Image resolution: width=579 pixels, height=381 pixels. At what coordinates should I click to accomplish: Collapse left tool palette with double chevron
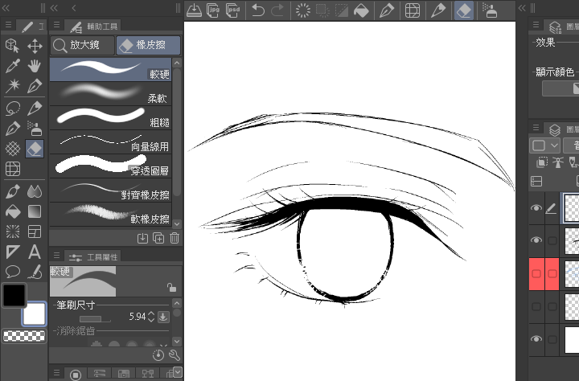[6, 7]
